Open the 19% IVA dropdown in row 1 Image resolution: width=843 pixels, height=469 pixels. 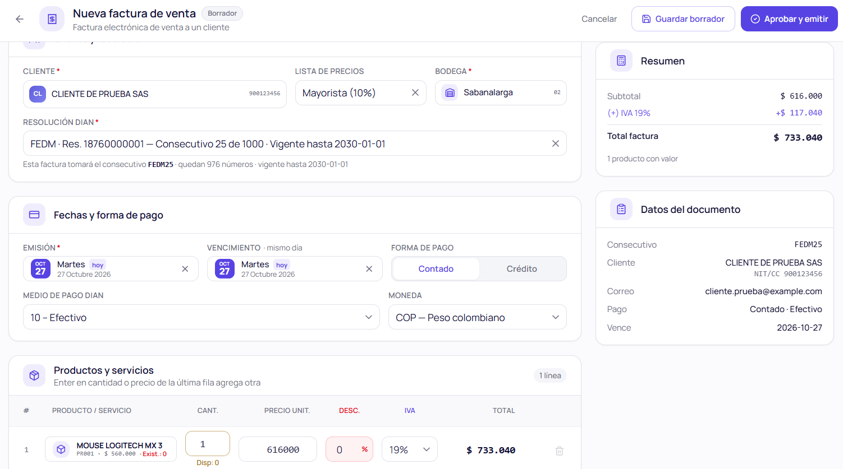pyautogui.click(x=410, y=449)
